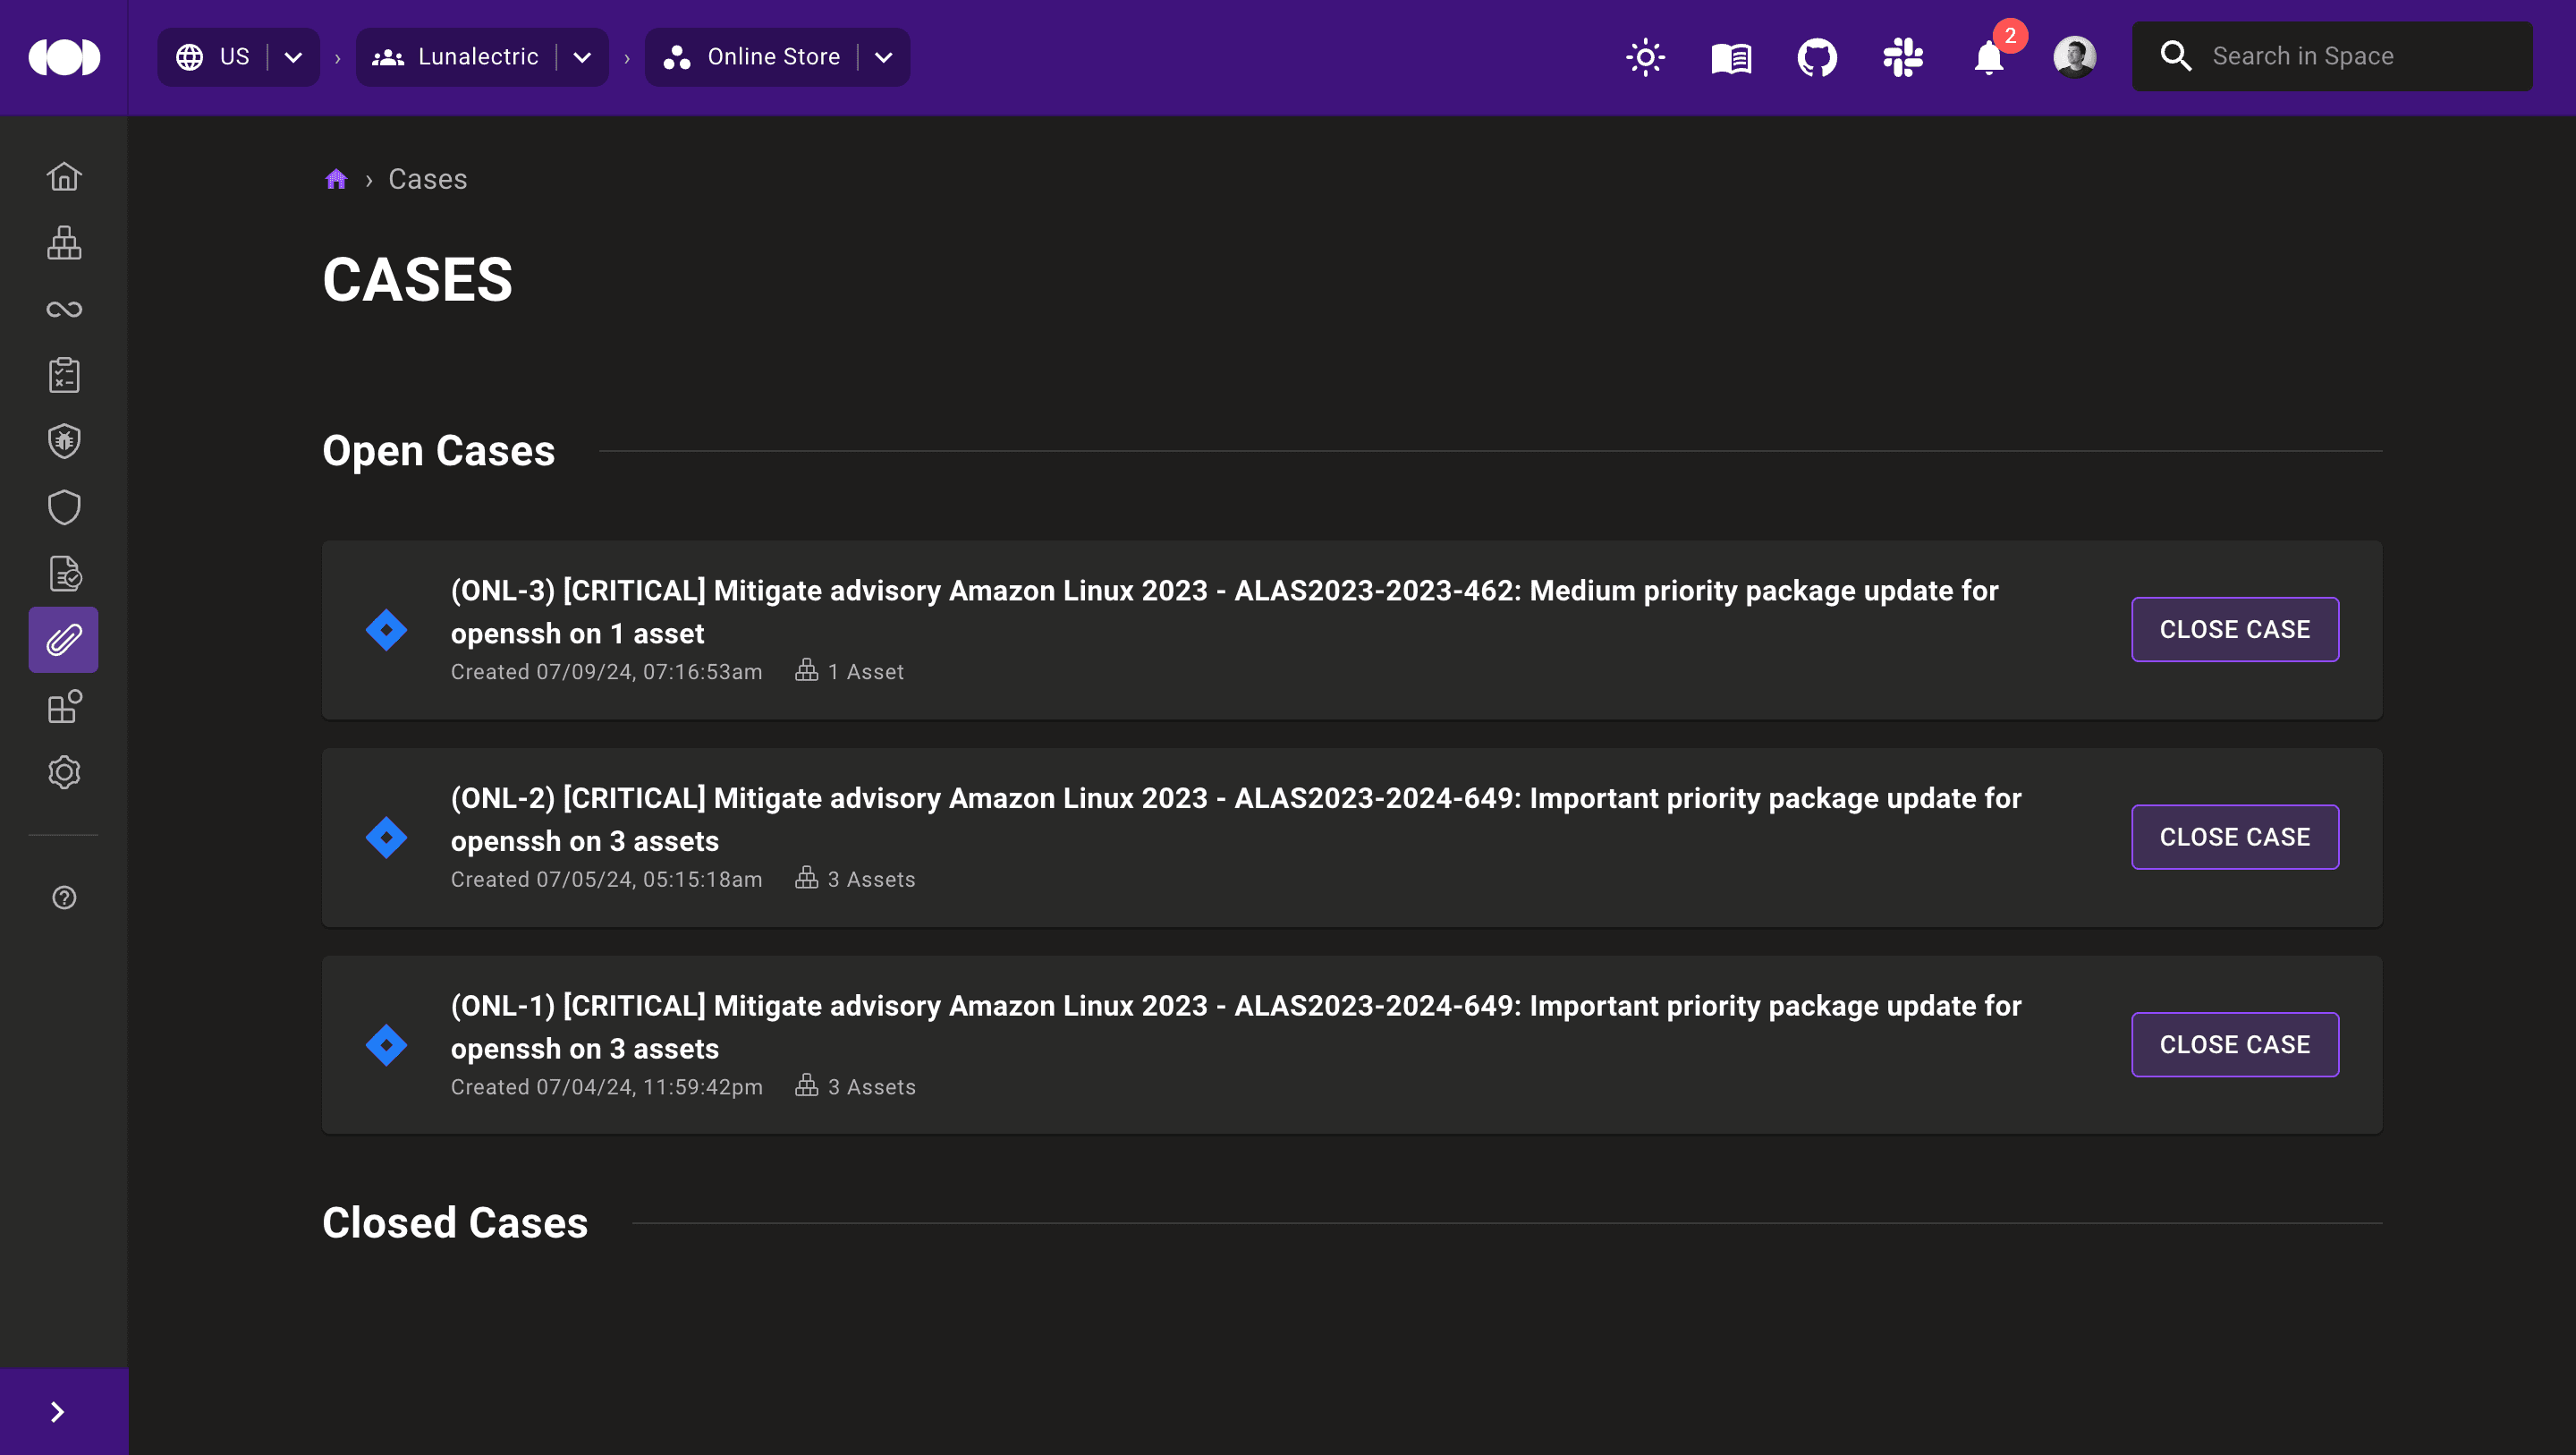2576x1455 pixels.
Task: Expand the Lunalectric organization dropdown
Action: tap(582, 57)
